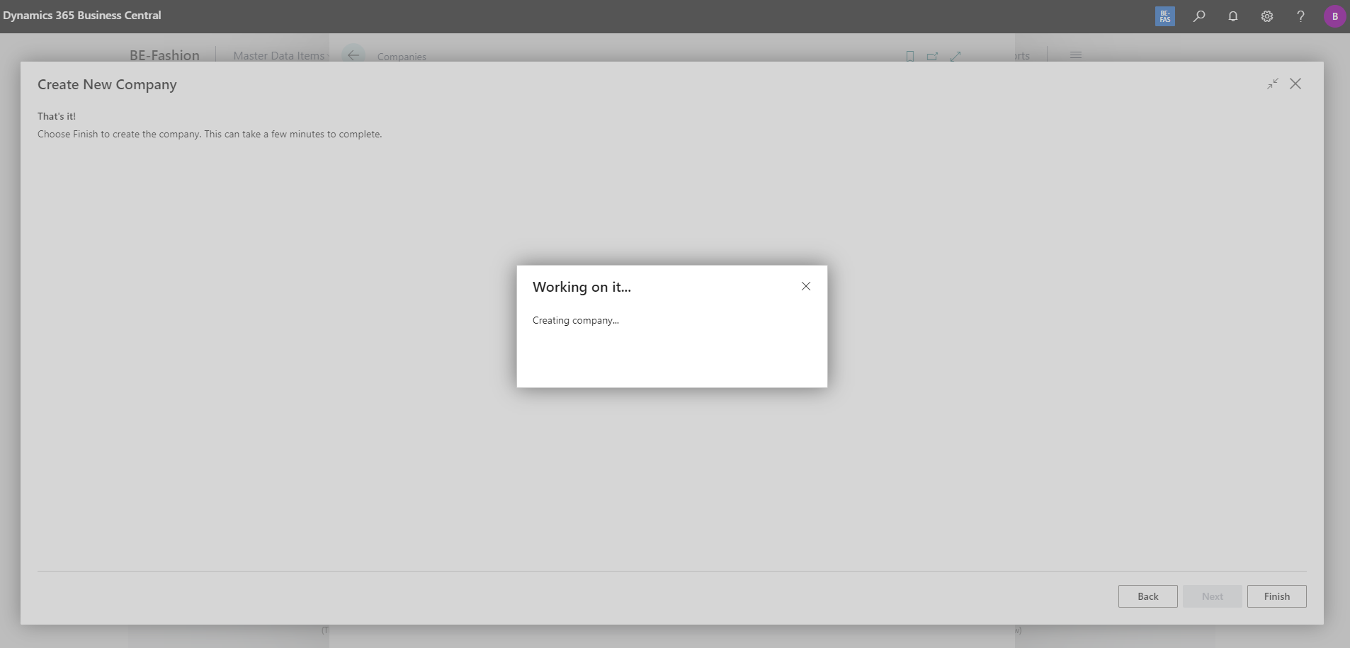Open the account avatar B
Viewport: 1350px width, 648px height.
coord(1334,16)
